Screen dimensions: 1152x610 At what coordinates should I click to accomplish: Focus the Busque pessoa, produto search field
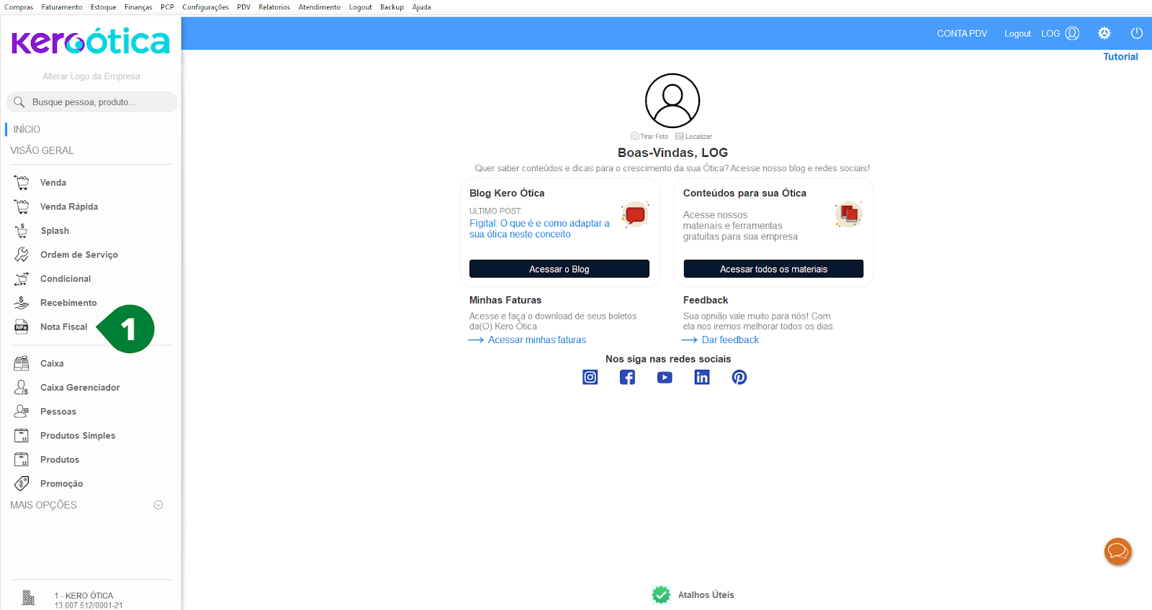point(92,102)
